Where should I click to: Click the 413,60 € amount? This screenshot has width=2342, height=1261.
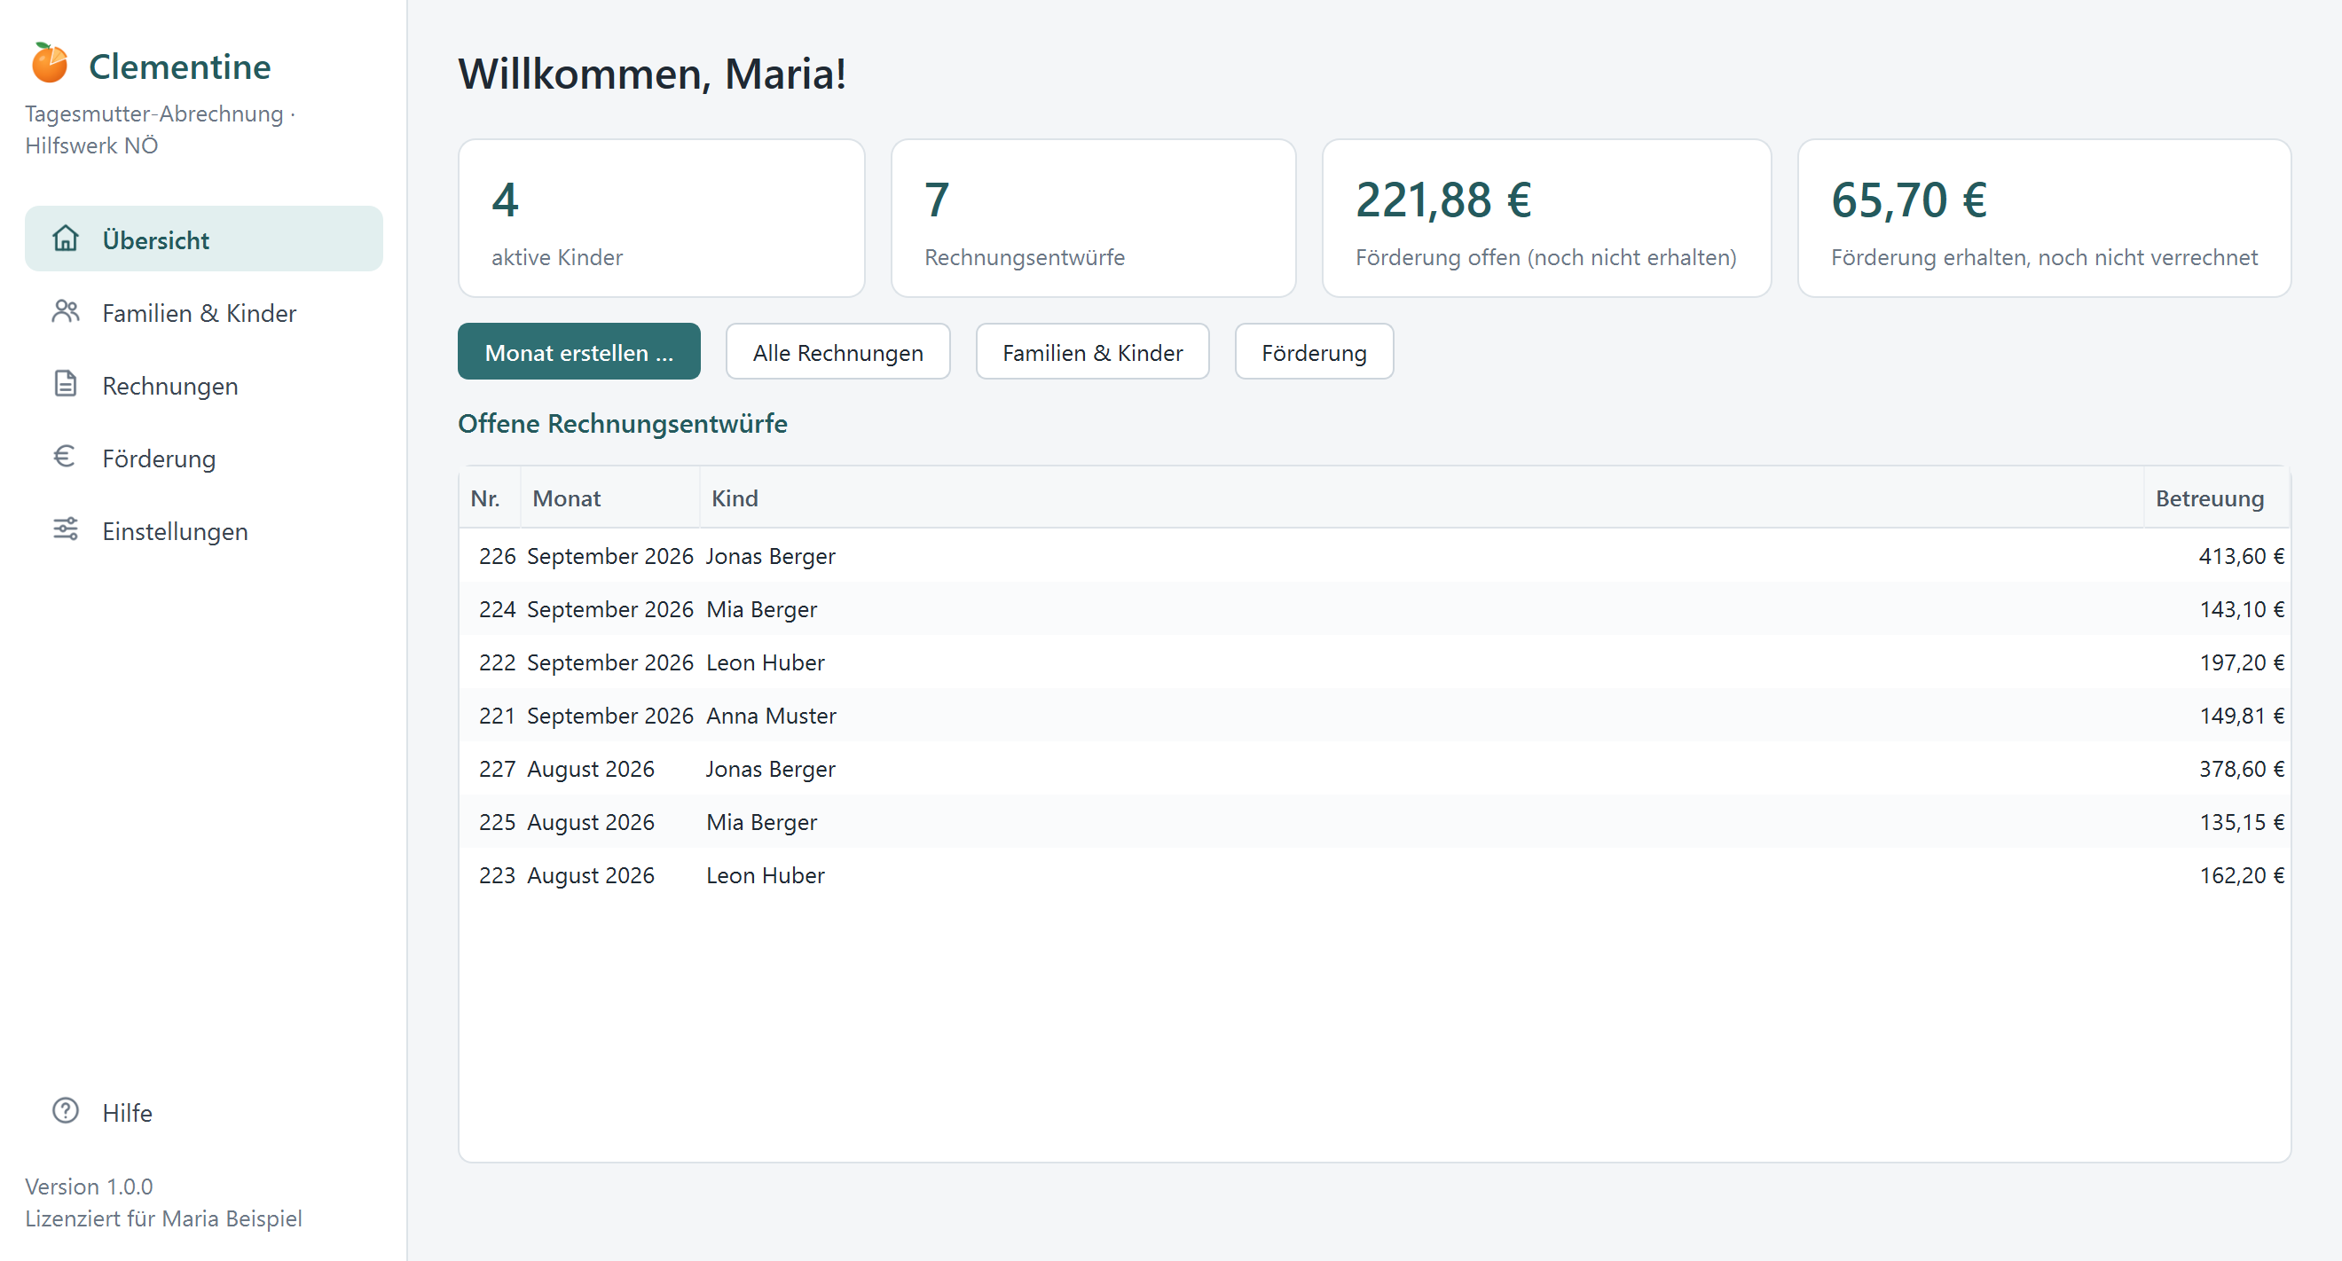2241,555
